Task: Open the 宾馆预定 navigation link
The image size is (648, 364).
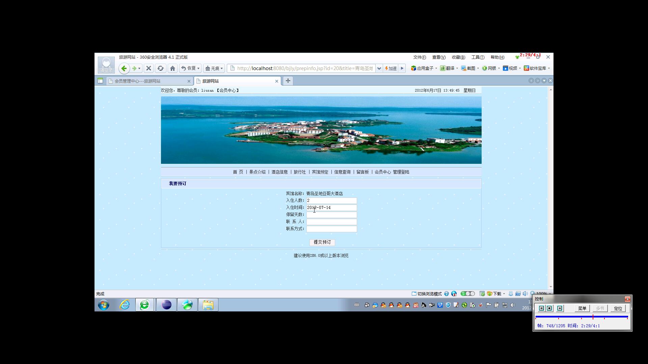Action: (320, 172)
